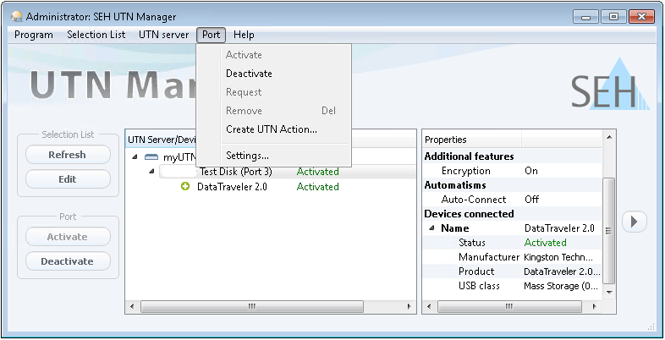The width and height of the screenshot is (665, 340).
Task: Click the app icon in the title bar
Action: [x=15, y=17]
